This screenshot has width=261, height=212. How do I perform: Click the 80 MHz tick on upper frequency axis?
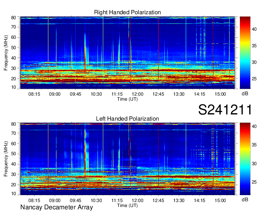click(x=13, y=18)
